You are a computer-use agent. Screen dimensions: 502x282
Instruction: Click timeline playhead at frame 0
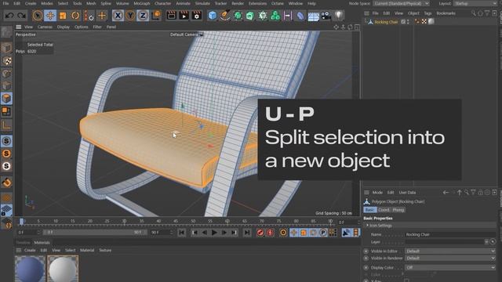click(x=21, y=221)
